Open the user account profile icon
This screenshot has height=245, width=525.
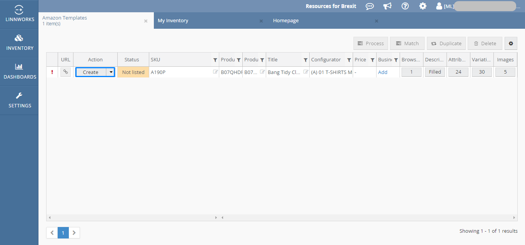point(439,6)
